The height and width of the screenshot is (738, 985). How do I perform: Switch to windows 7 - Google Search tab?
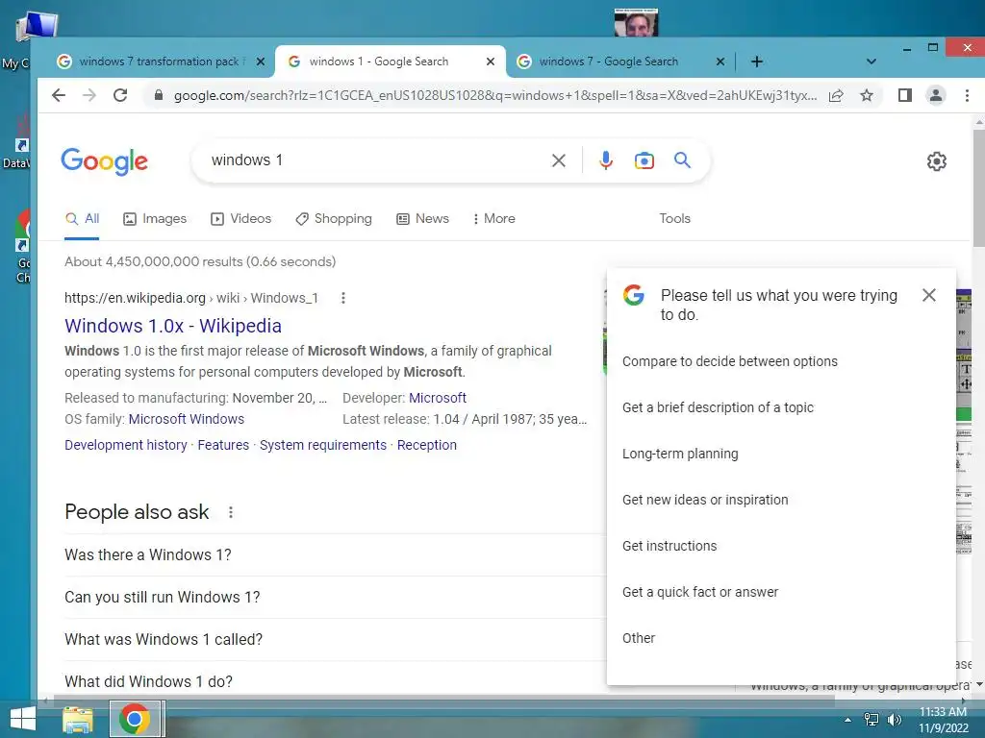click(x=609, y=61)
